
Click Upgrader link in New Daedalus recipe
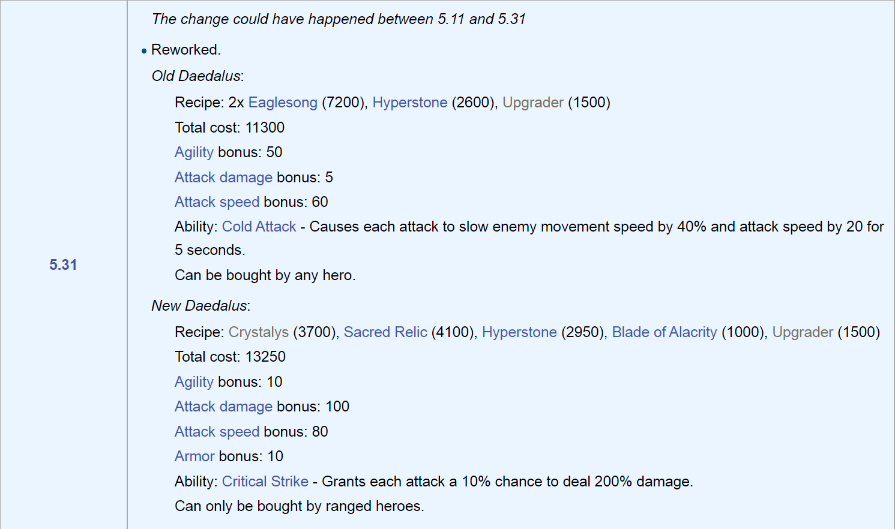pos(803,332)
